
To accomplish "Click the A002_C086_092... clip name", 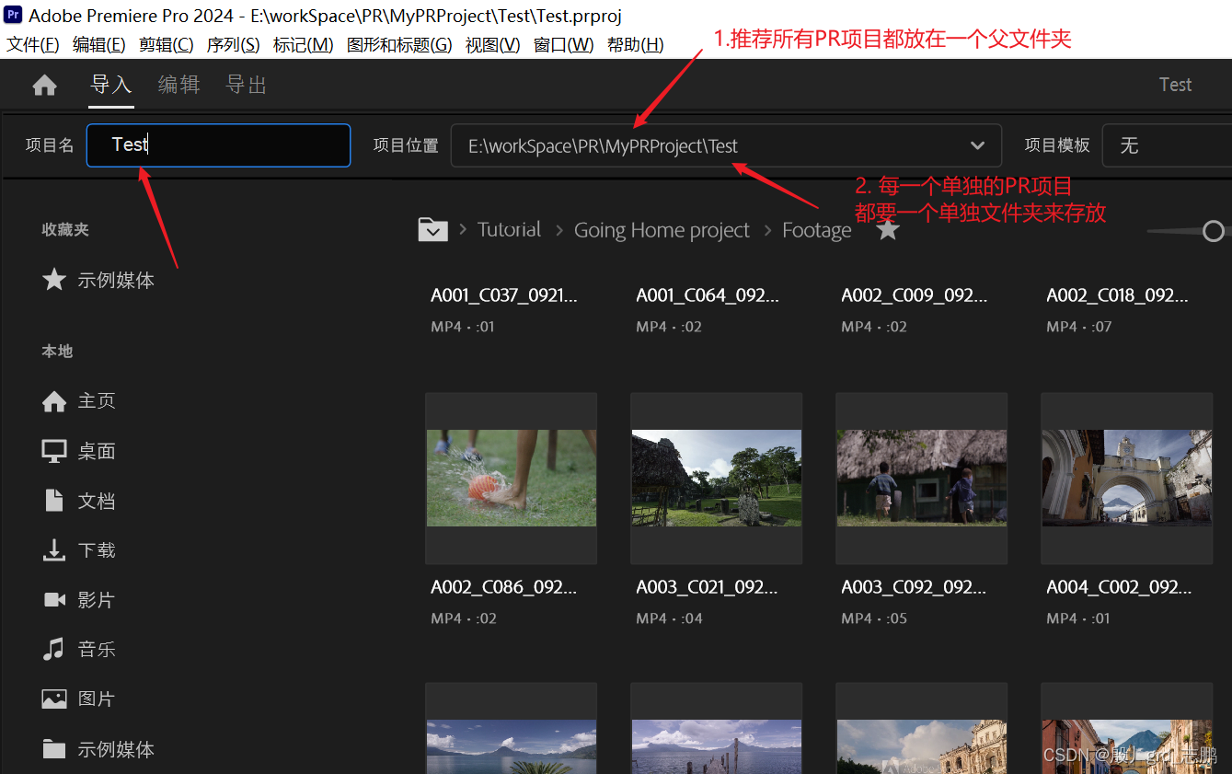I will (x=504, y=587).
